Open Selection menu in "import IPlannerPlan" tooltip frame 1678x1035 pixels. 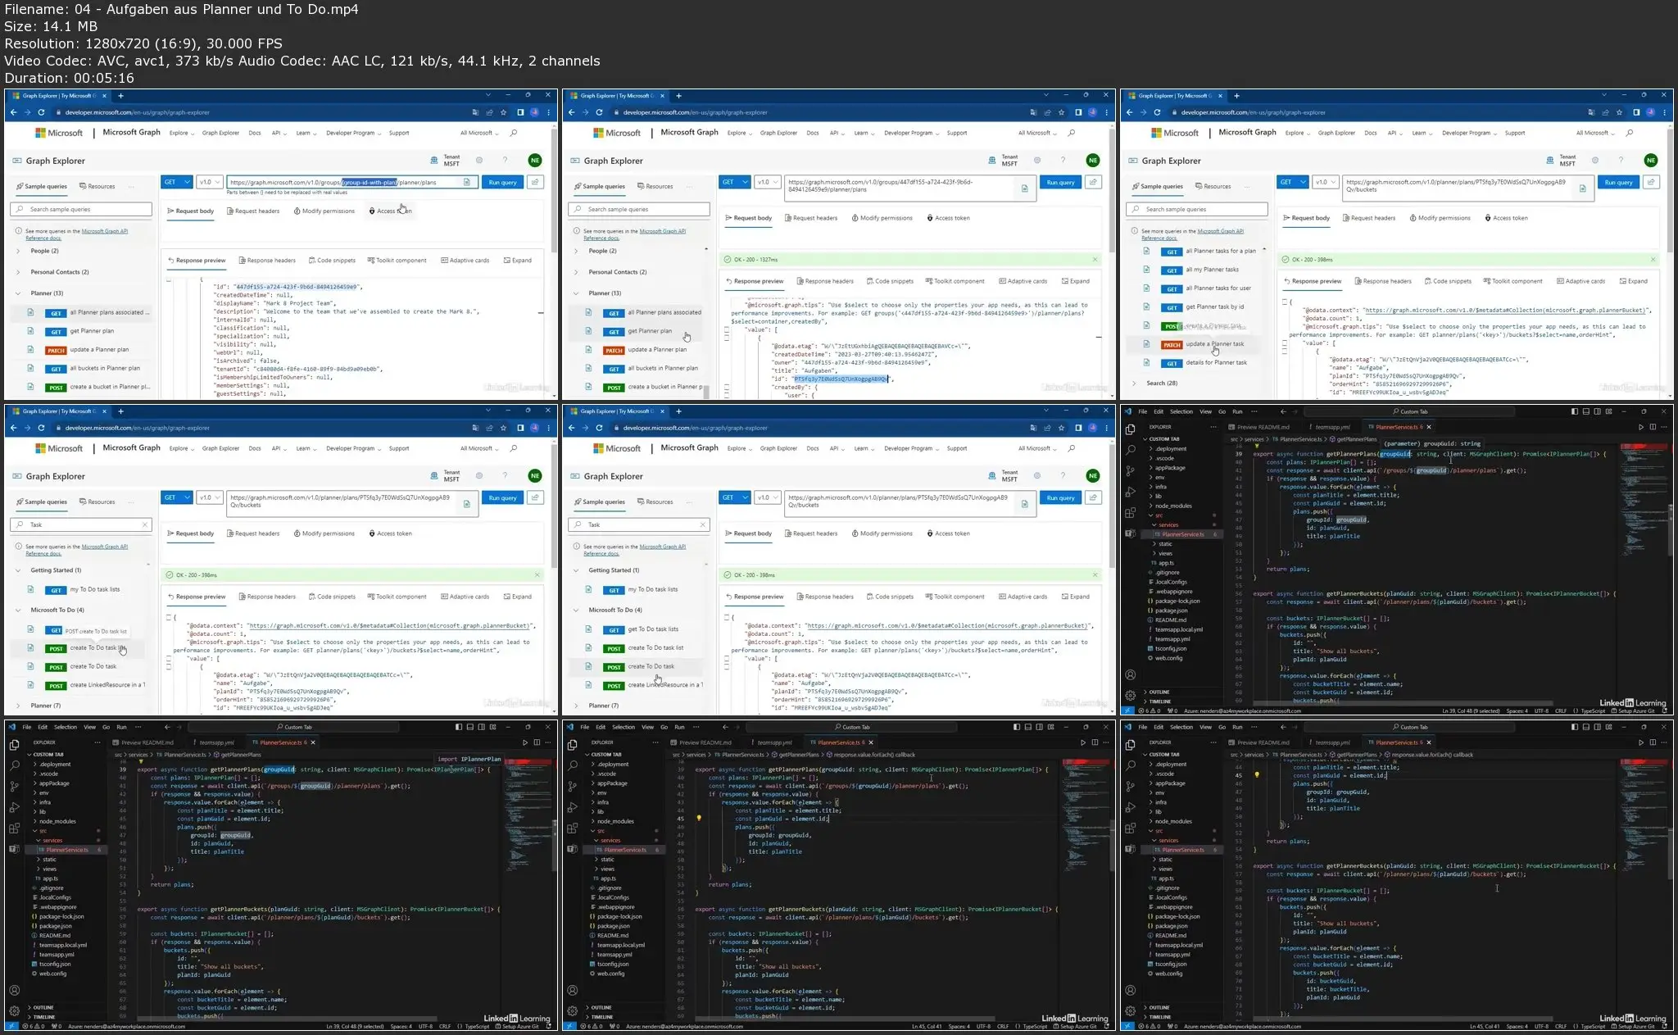(x=66, y=727)
